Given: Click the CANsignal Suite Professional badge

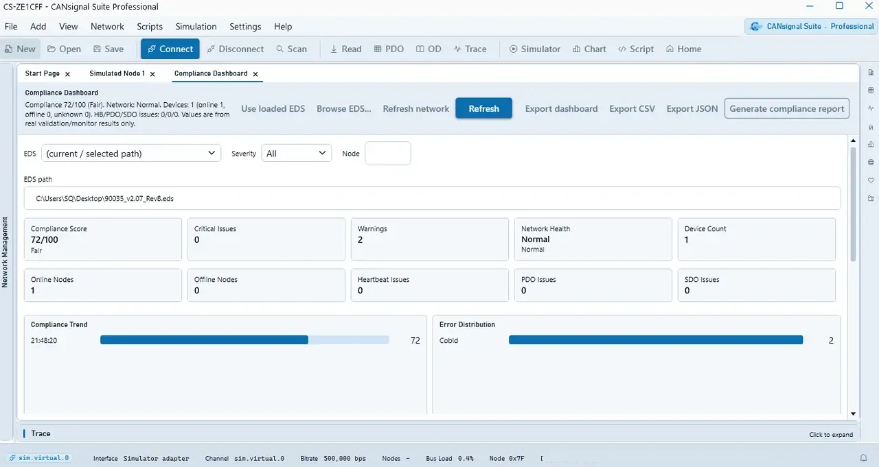Looking at the screenshot, I should point(812,26).
